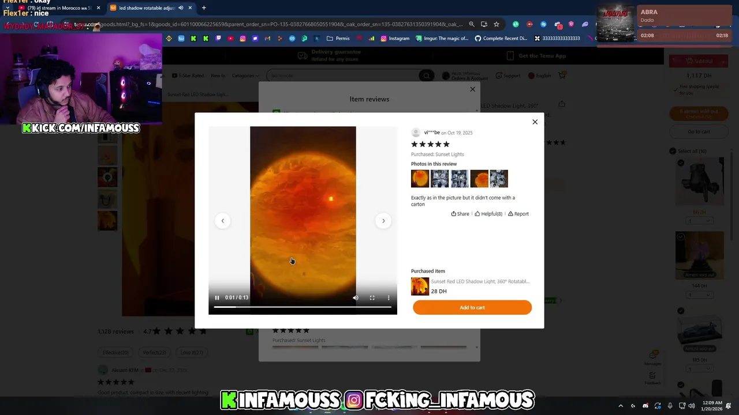Open quantity dropdown for the 144 DH item
The width and height of the screenshot is (739, 415).
pyautogui.click(x=699, y=295)
